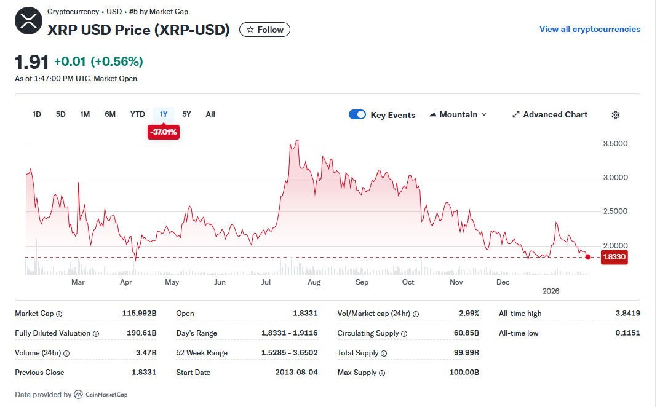Open the Advanced Chart view
Viewport: 660px width, 407px height.
[550, 114]
